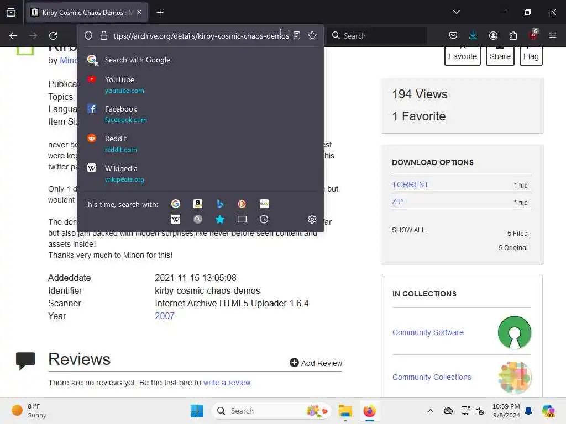
Task: Open Firefox View button in tab strip
Action: click(x=11, y=12)
